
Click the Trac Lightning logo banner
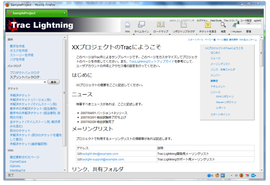63,25
